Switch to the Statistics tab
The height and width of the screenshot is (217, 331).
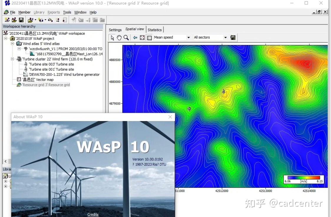click(155, 29)
